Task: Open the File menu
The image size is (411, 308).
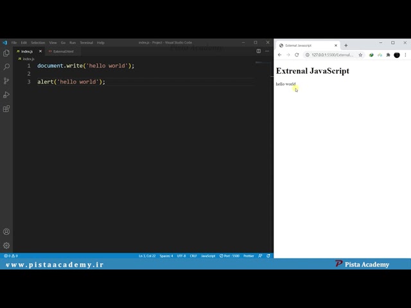Action: point(14,42)
